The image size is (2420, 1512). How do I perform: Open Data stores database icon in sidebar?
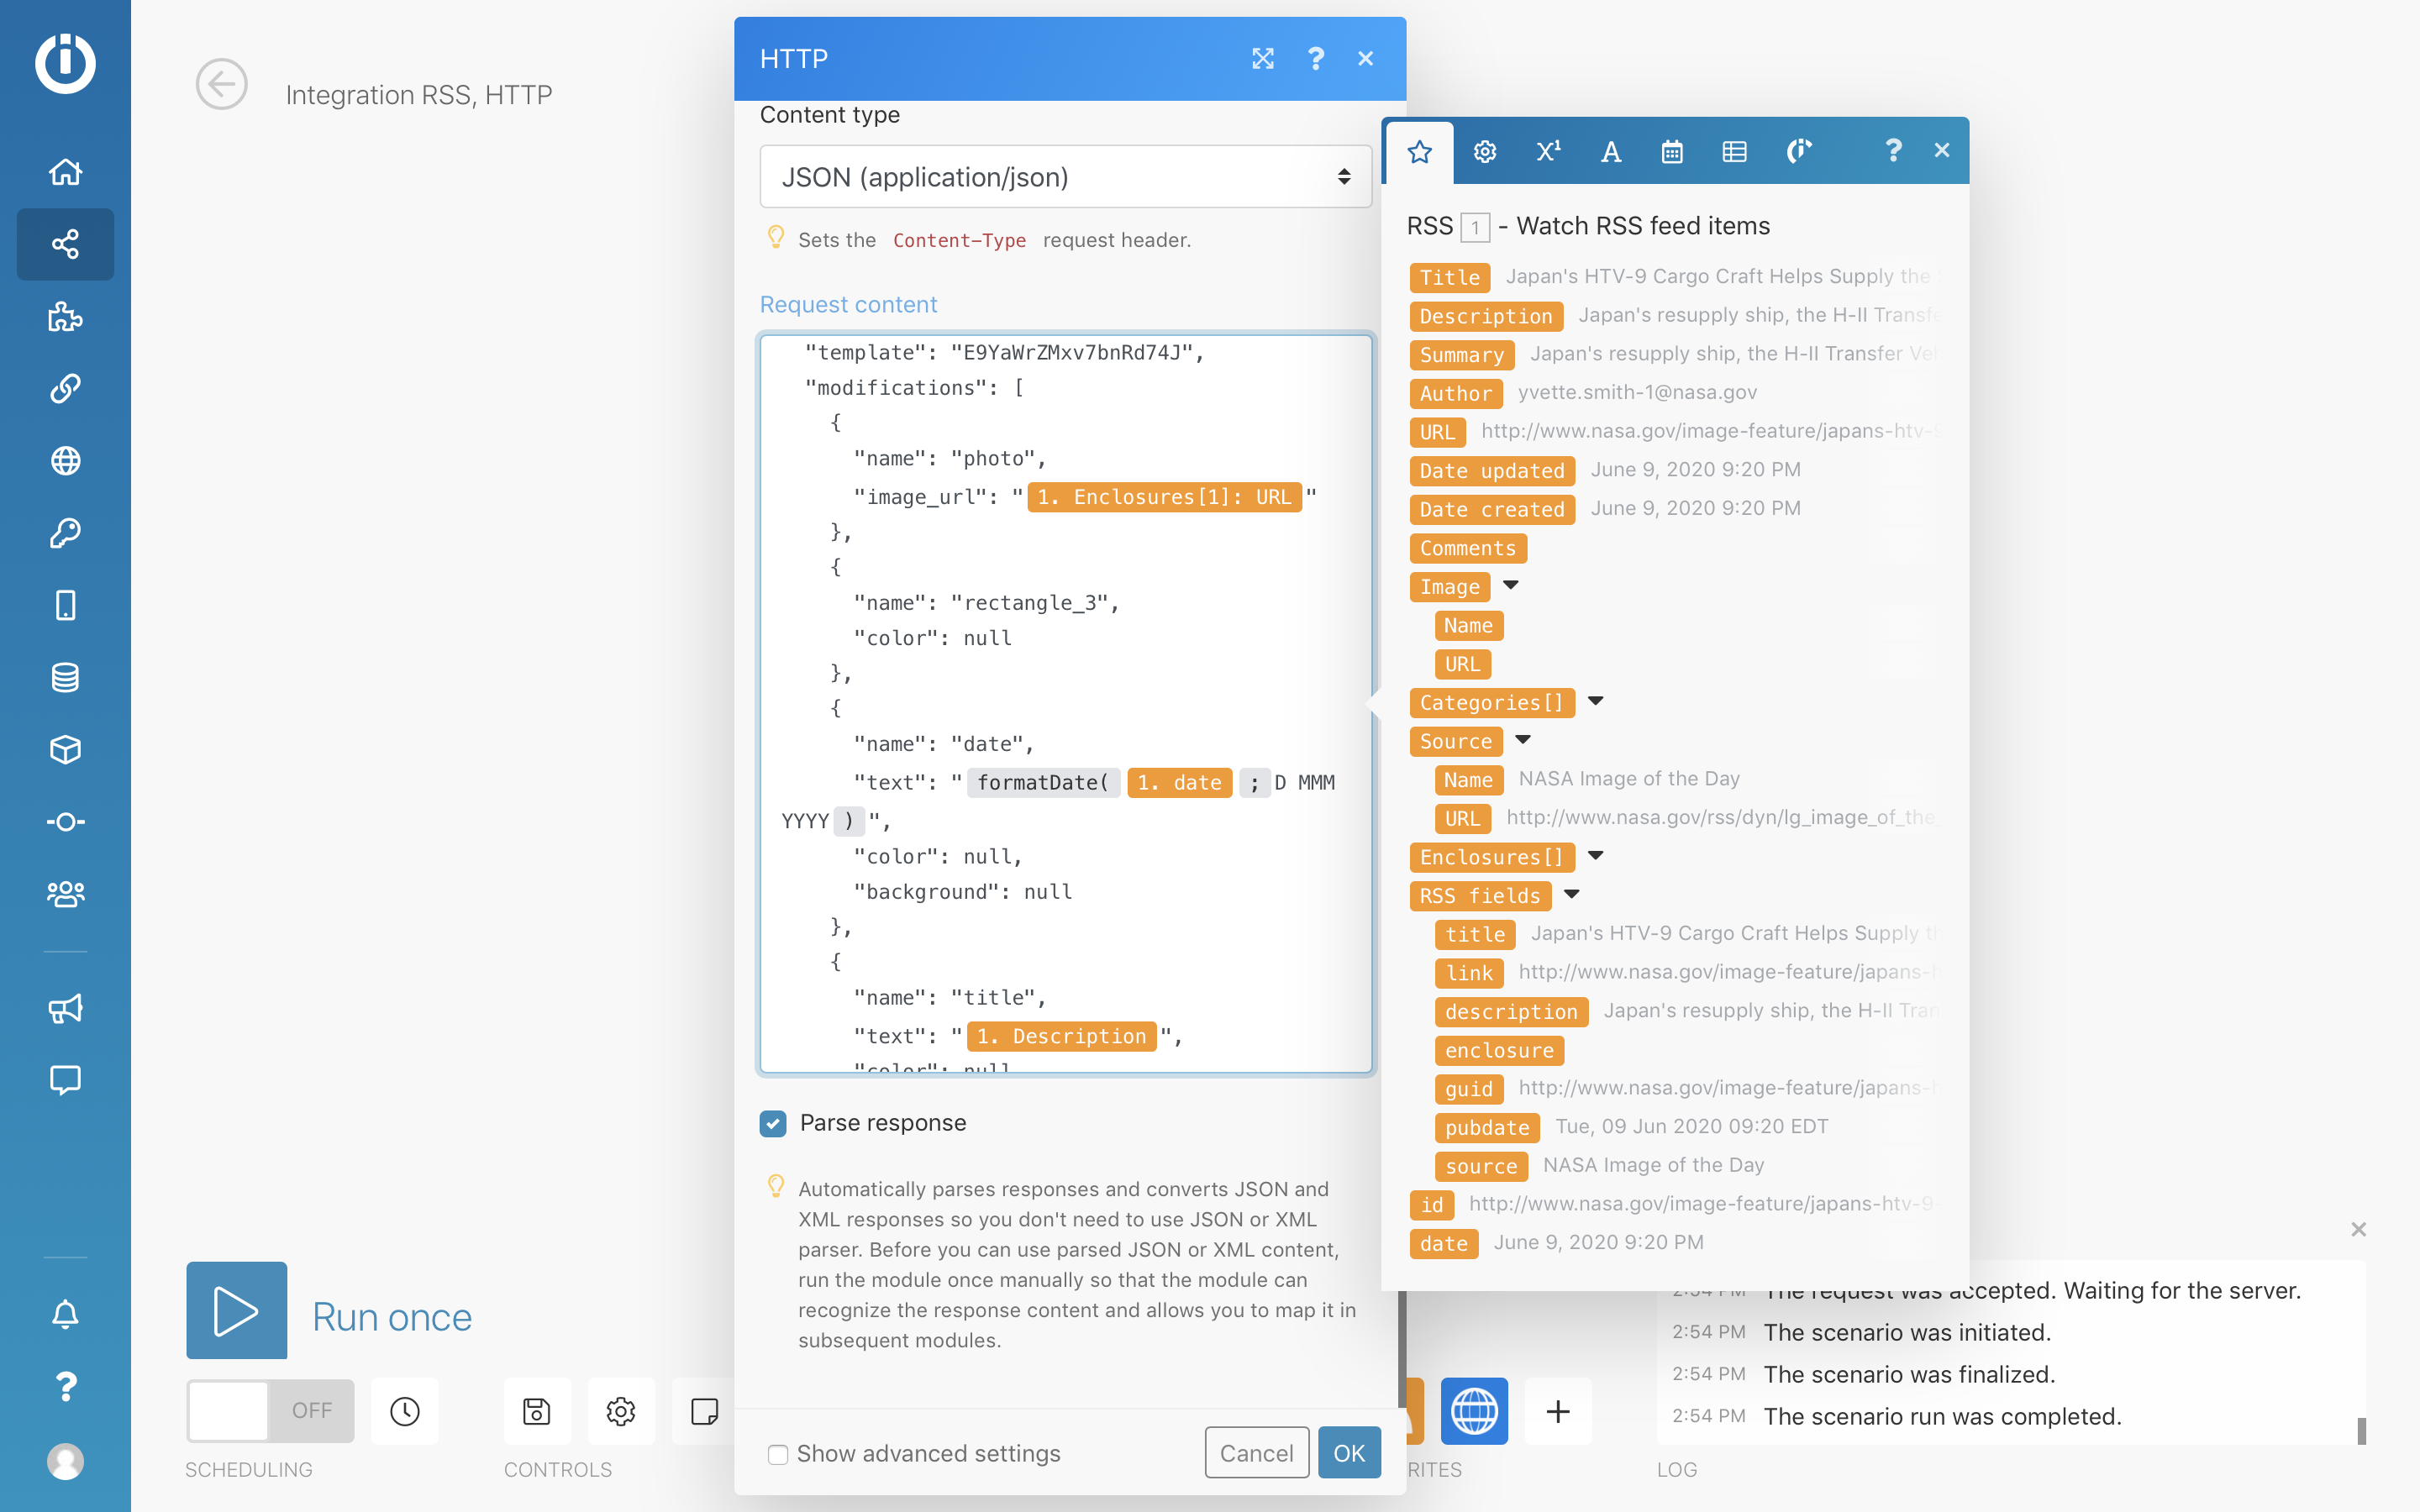65,677
